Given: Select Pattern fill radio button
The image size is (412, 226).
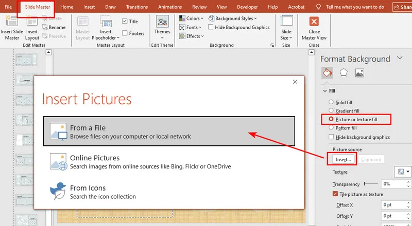Looking at the screenshot, I should 331,127.
